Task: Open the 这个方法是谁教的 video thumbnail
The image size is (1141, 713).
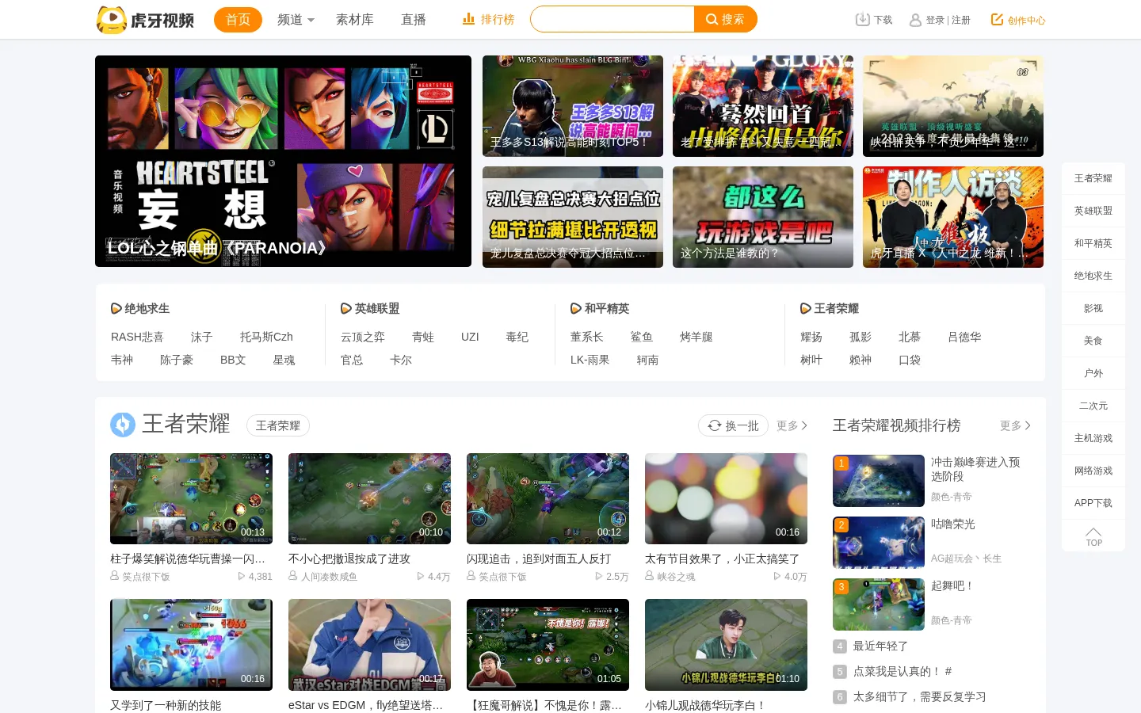Action: 763,217
